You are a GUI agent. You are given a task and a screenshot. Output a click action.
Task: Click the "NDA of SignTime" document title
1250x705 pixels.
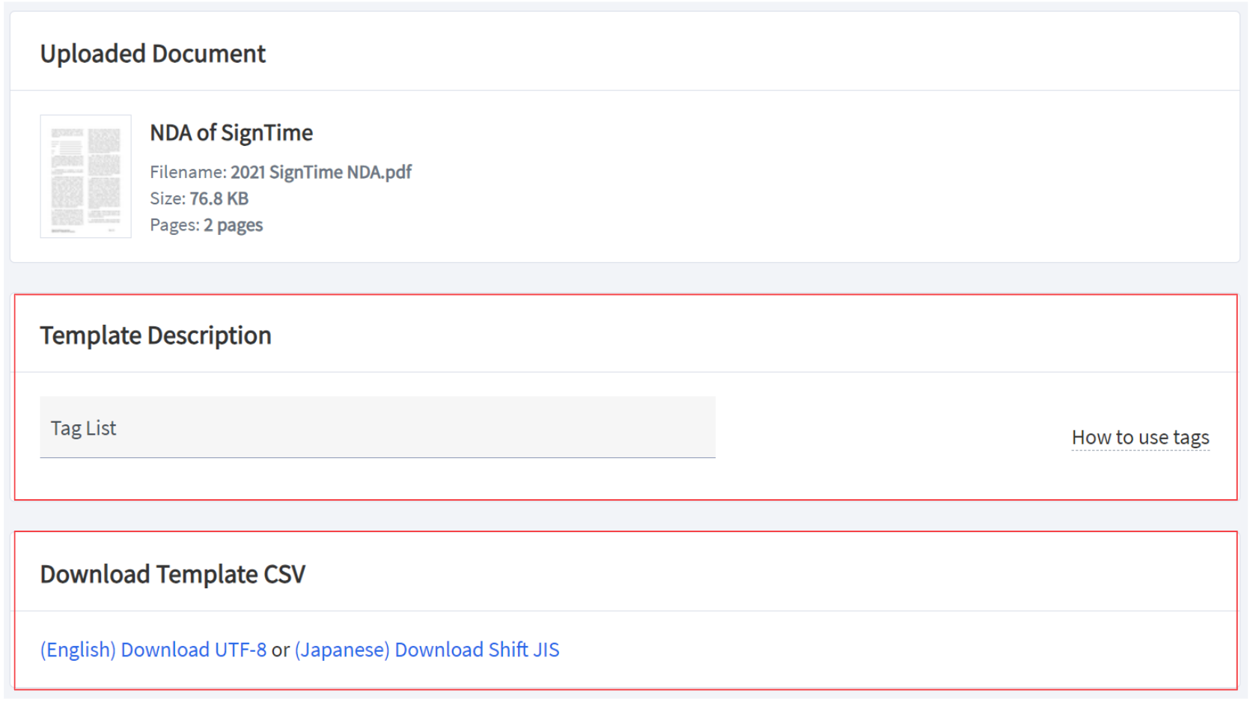(231, 132)
